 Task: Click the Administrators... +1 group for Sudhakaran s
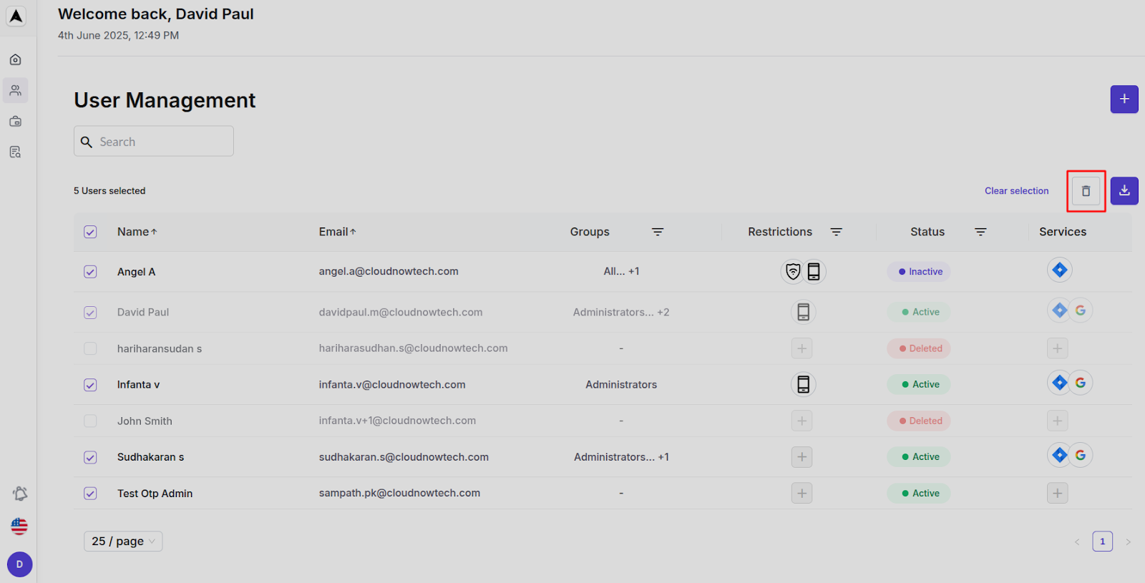(621, 456)
